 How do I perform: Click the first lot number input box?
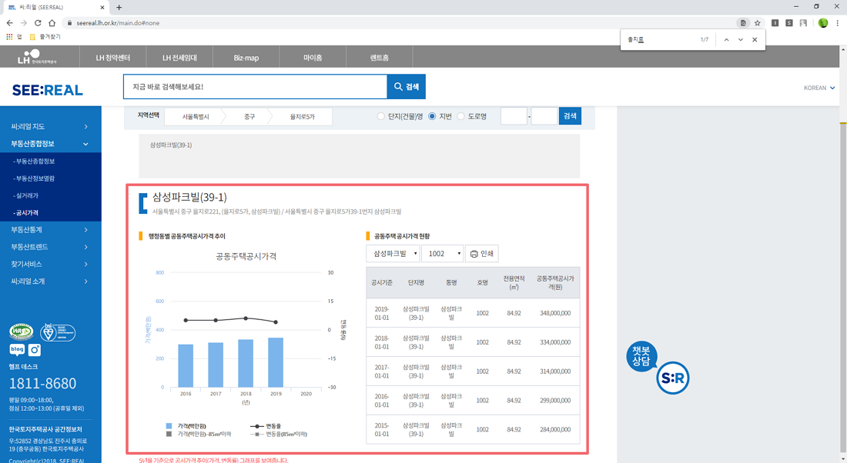(x=514, y=116)
